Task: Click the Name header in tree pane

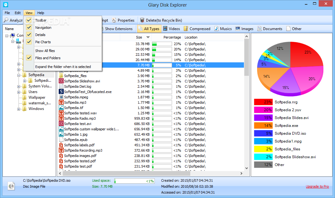Action: click(x=9, y=29)
